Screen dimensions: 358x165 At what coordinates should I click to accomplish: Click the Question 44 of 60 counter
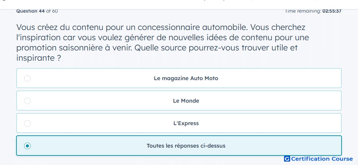(x=37, y=11)
